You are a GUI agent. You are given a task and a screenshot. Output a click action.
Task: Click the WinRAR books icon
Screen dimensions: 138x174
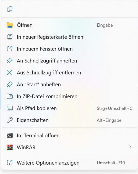(10, 147)
